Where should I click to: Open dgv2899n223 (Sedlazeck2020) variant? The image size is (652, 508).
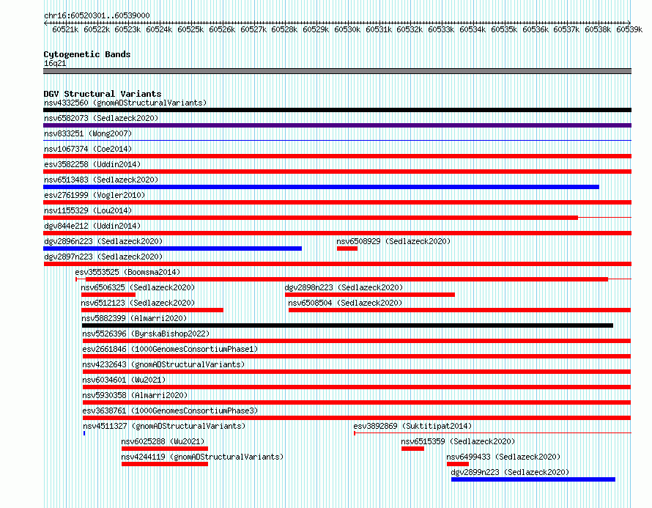(510, 472)
